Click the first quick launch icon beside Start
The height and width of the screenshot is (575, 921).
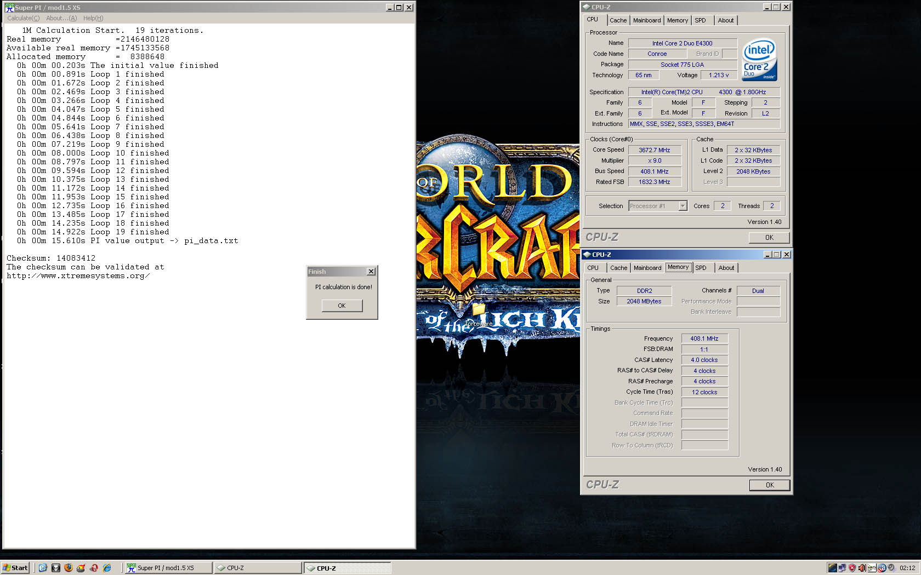(x=43, y=568)
